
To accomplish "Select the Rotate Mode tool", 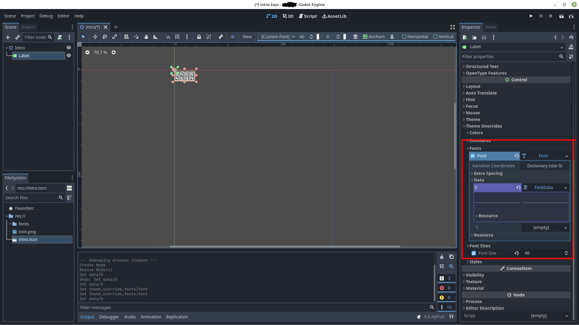I will (x=105, y=37).
